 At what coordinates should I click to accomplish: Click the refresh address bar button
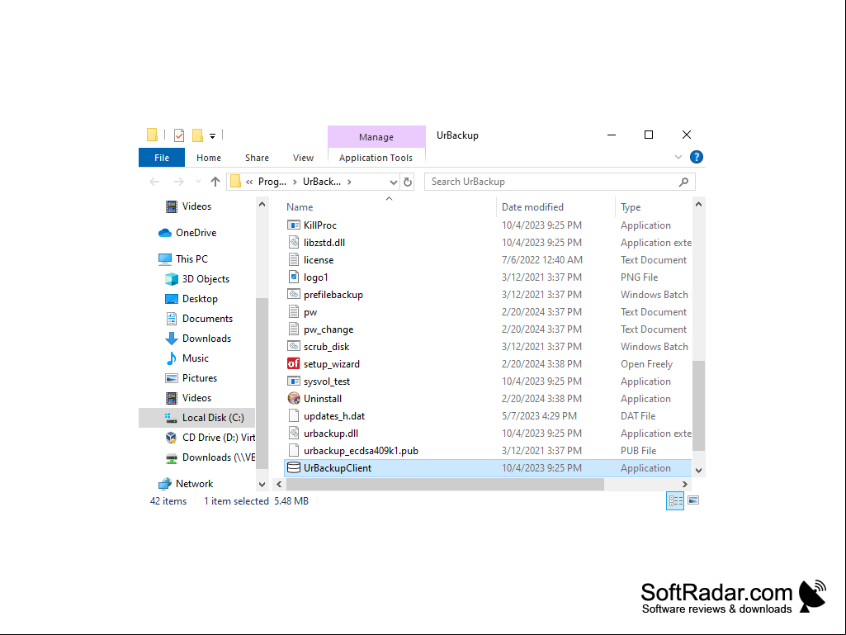[408, 182]
